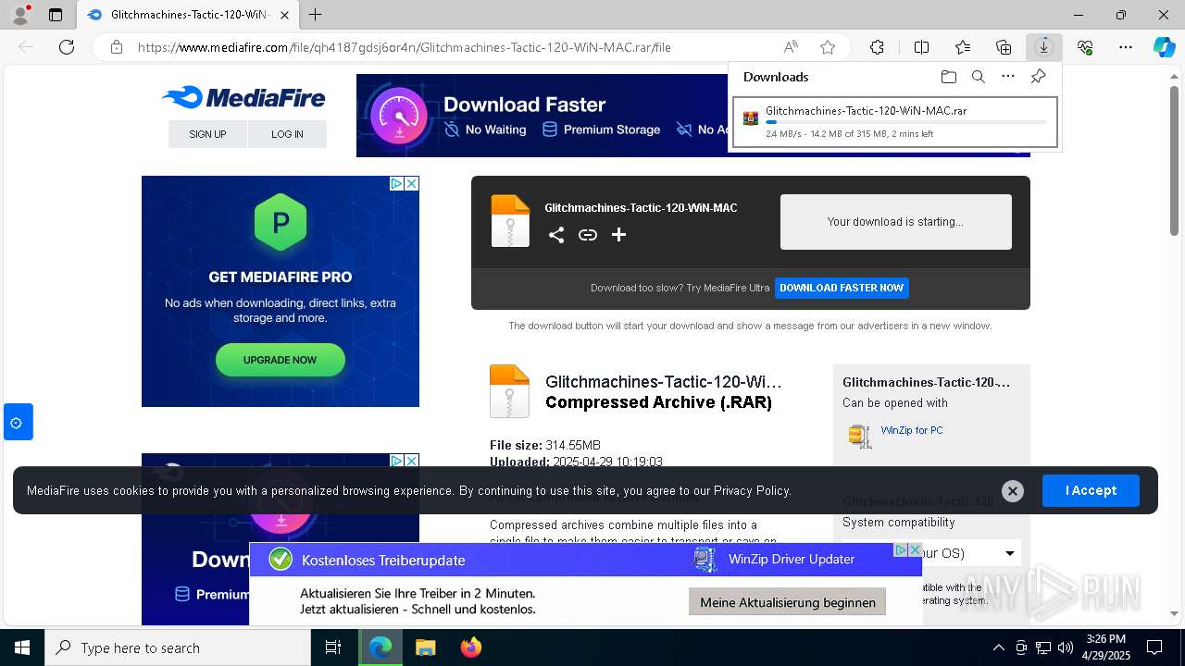This screenshot has width=1185, height=666.
Task: Click DOWNLOAD FASTER NOW button
Action: pos(842,288)
